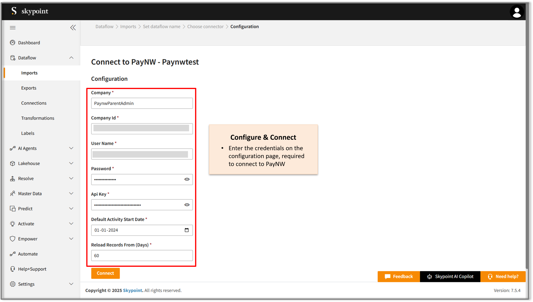
Task: Open the Automate section icon
Action: (x=13, y=254)
